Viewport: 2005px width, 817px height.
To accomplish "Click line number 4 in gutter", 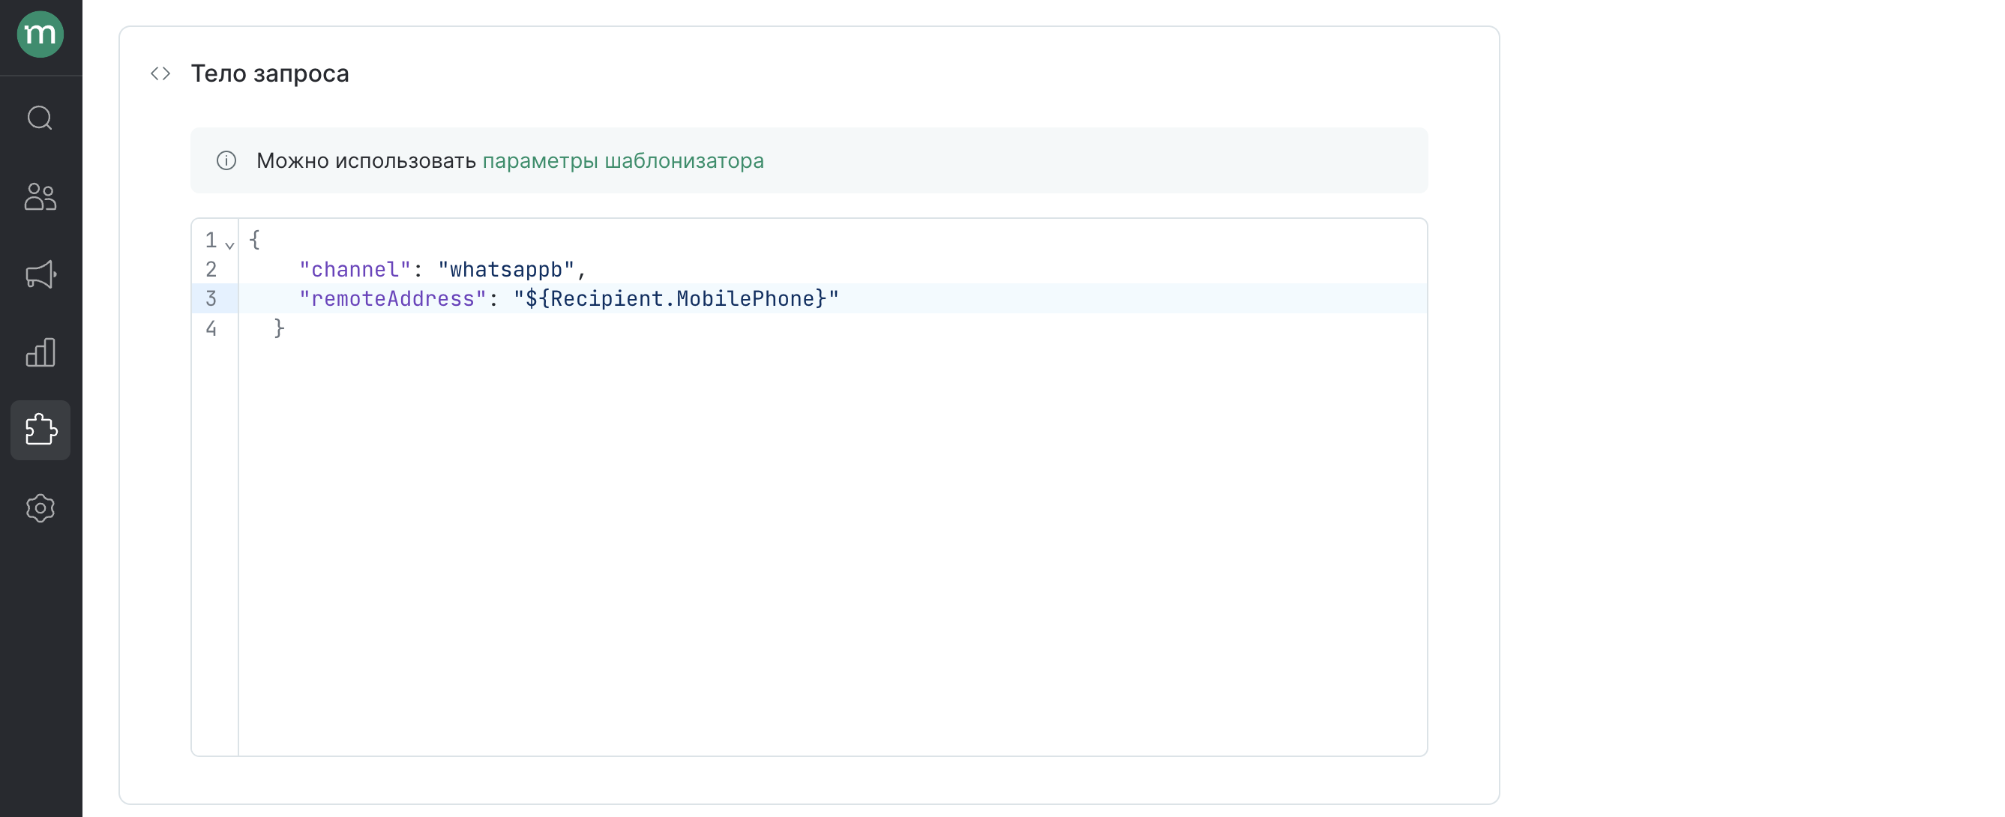I will [211, 328].
